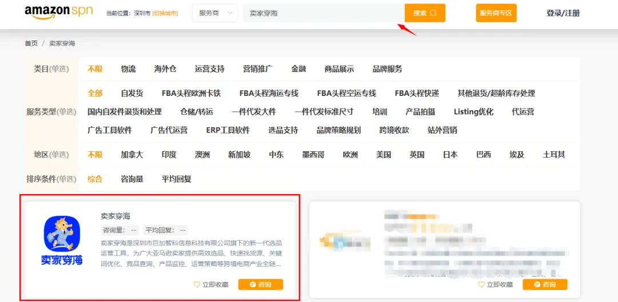Image resolution: width=618 pixels, height=302 pixels.
Task: Choose 仓储/转运 service type
Action: click(x=197, y=112)
